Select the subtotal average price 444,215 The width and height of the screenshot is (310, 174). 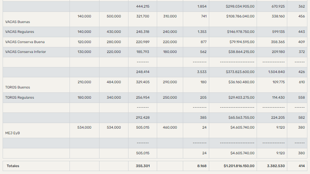(143, 7)
